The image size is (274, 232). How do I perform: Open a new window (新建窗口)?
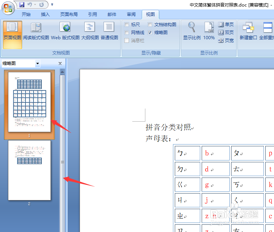point(248,31)
